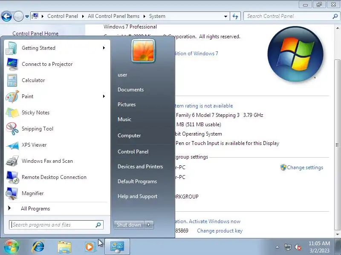This screenshot has height=255, width=341.
Task: Open the Shut down options arrow
Action: click(149, 225)
